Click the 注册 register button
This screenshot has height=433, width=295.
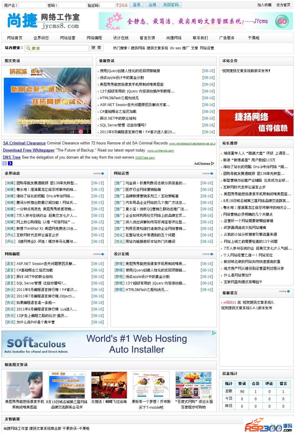point(152,5)
